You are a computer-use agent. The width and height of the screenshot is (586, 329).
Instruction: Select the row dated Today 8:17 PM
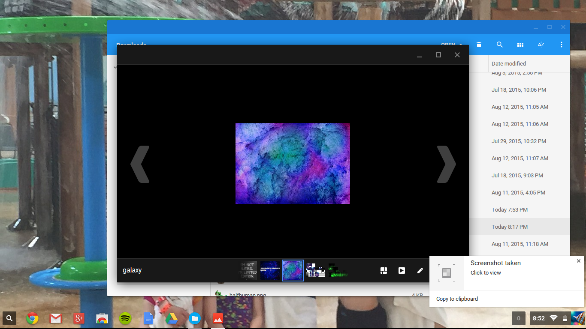pos(519,227)
